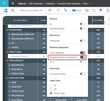Toggle the ID switch on
Screen dimensions: 110x101
tap(82, 24)
